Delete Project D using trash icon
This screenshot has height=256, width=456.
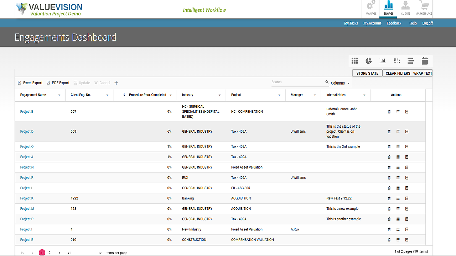point(389,132)
